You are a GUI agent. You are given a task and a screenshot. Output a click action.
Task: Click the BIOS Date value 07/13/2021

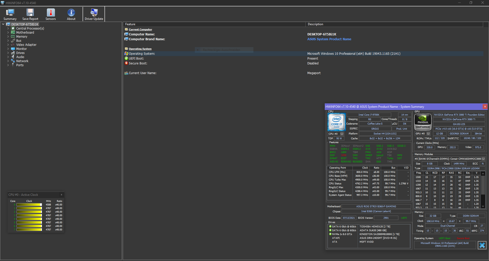349,218
